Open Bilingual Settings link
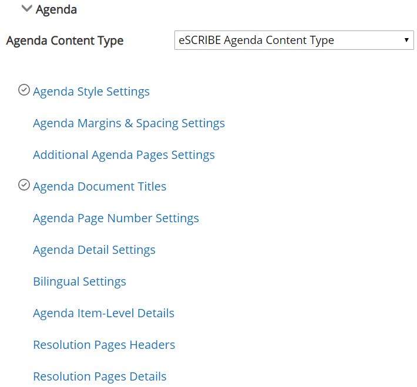 (79, 281)
